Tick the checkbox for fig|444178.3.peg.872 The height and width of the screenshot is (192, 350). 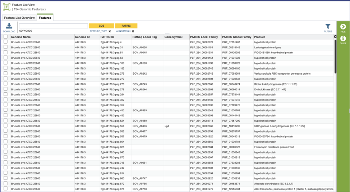point(6,183)
